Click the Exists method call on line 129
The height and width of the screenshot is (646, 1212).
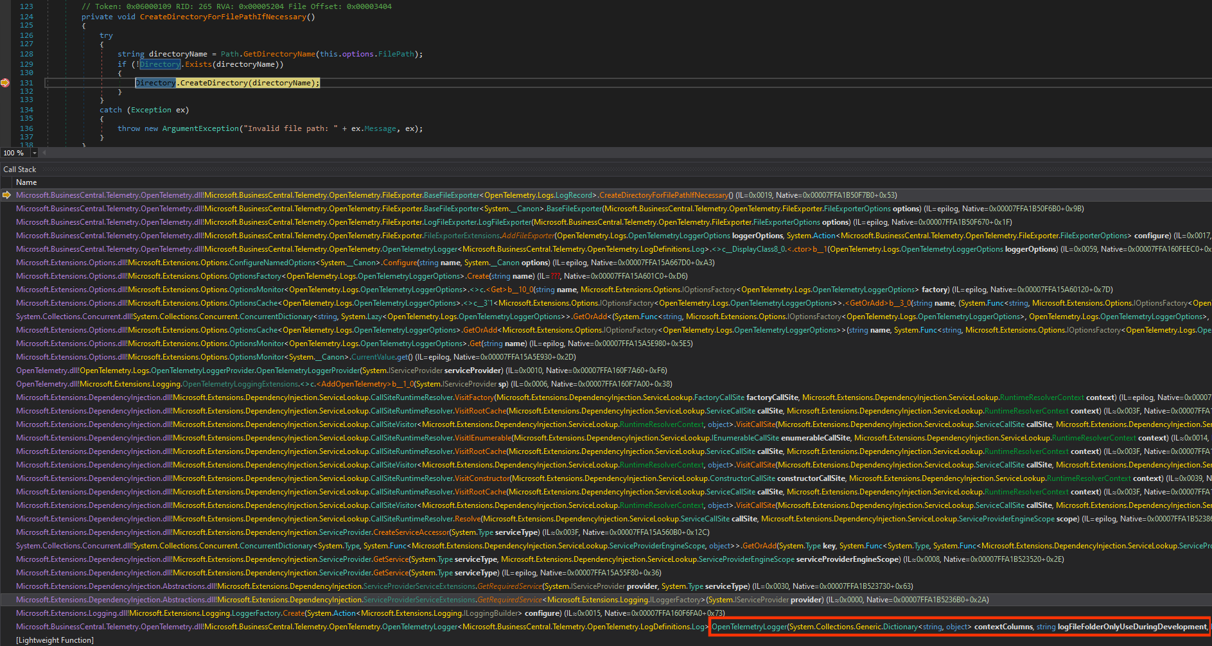(x=198, y=64)
